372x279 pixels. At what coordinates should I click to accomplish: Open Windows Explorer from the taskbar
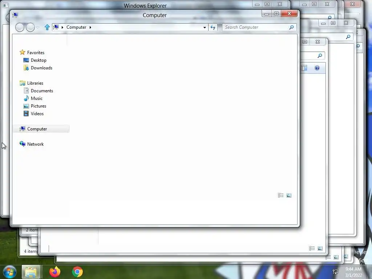click(x=31, y=272)
